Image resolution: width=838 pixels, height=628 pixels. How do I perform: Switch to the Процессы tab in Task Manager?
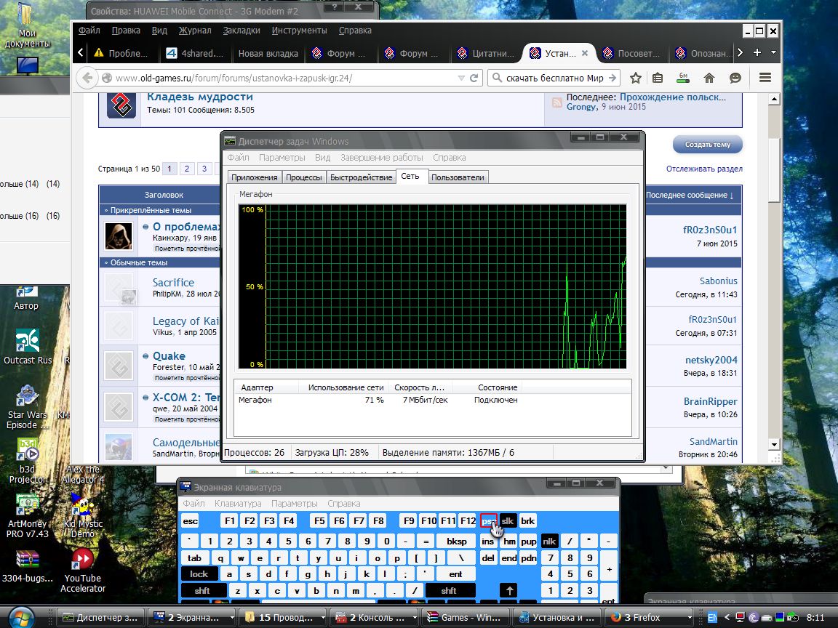(x=303, y=177)
